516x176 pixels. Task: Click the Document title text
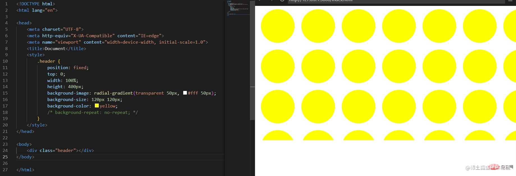pos(55,49)
